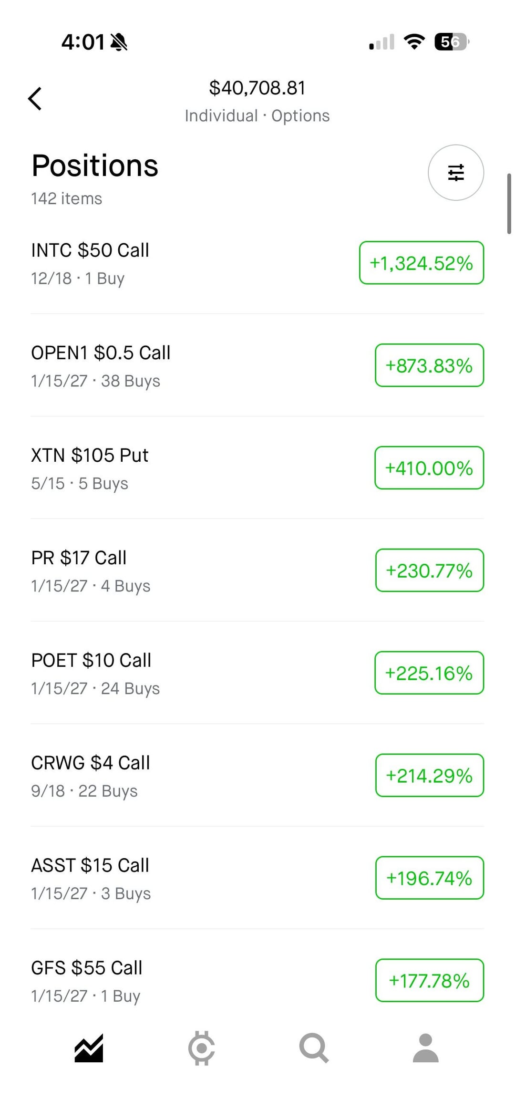Open the investing chart tab icon
Viewport: 515px width, 1120px height.
tap(89, 1048)
